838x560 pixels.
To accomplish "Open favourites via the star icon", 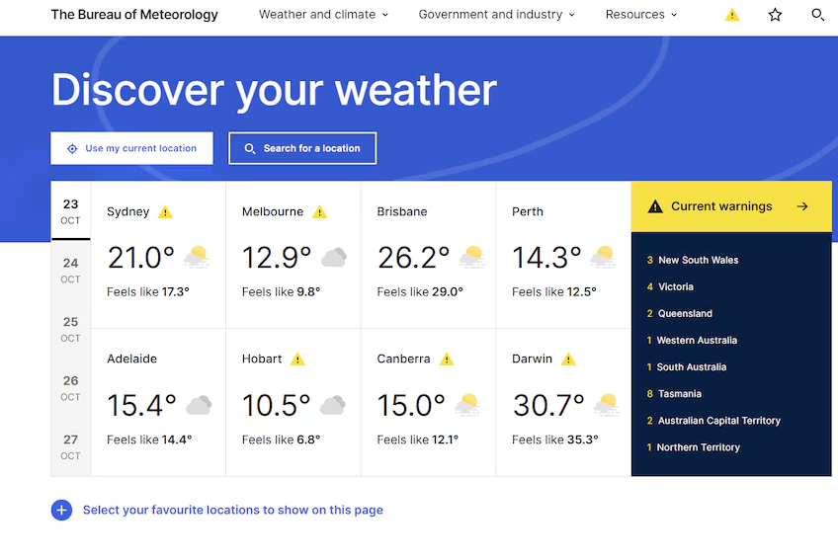I will (x=775, y=15).
